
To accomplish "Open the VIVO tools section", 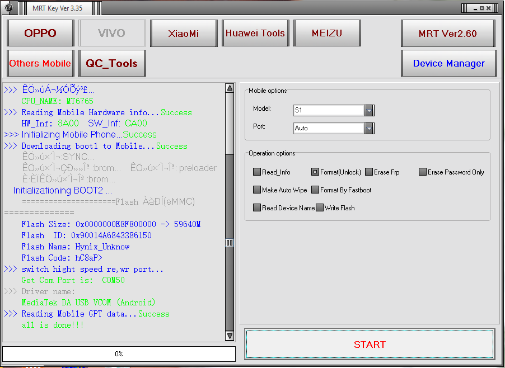I will coord(112,33).
